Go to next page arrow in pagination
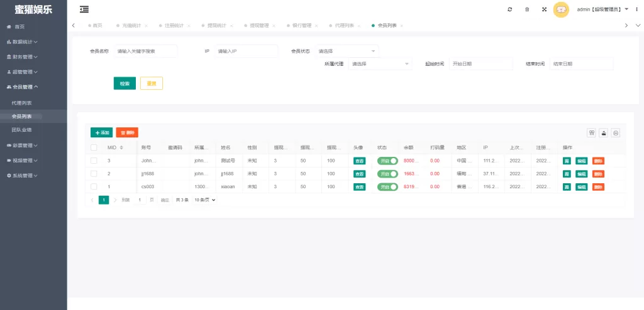The image size is (644, 310). [x=115, y=200]
